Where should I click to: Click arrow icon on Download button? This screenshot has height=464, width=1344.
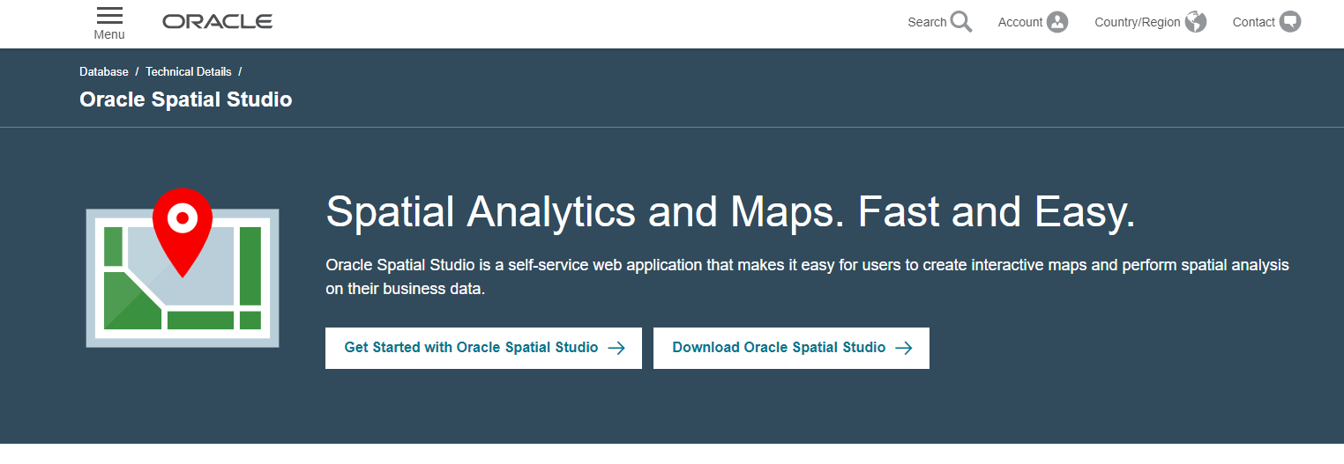[904, 348]
